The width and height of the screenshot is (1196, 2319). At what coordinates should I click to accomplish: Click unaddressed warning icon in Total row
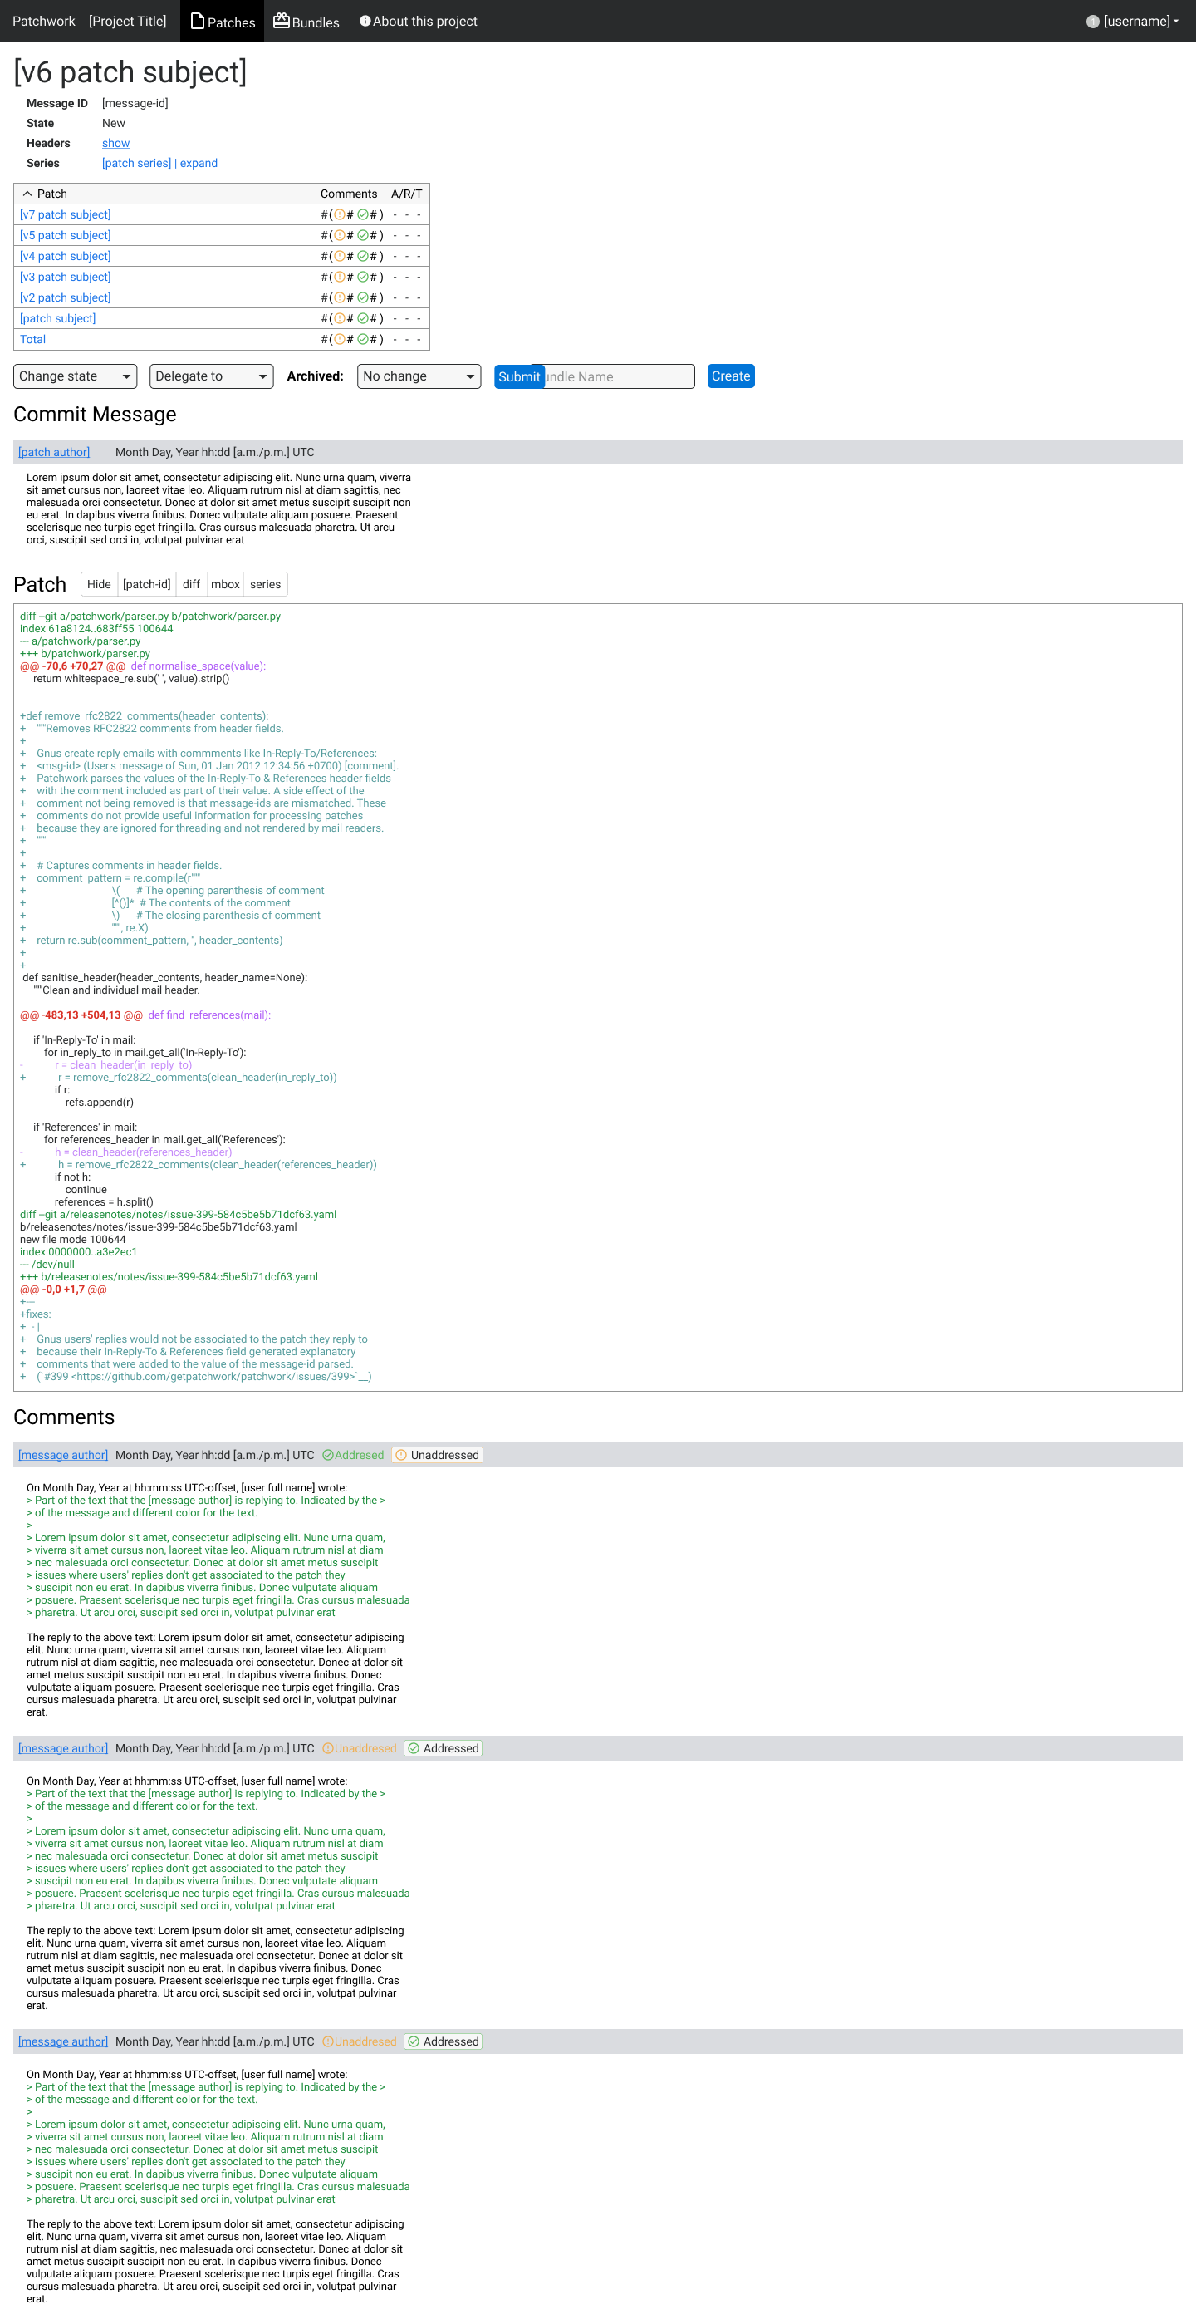pyautogui.click(x=339, y=339)
